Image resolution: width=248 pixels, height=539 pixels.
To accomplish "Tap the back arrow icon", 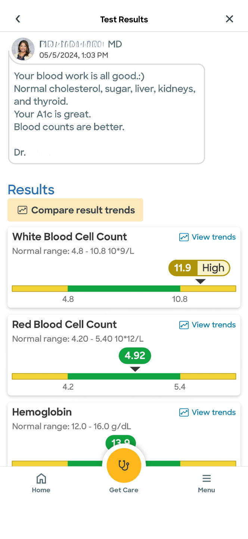I will pos(18,19).
